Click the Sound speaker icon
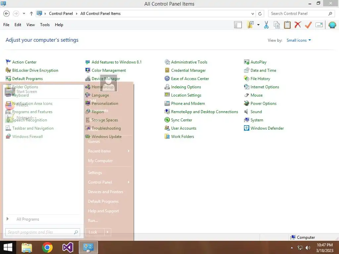Viewport: 339px width, 254px height. (246, 112)
